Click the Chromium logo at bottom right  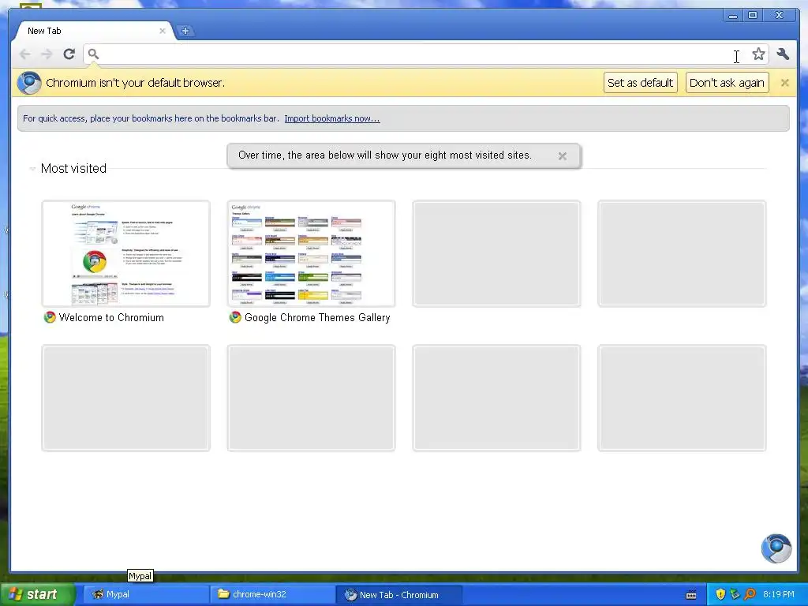[776, 549]
